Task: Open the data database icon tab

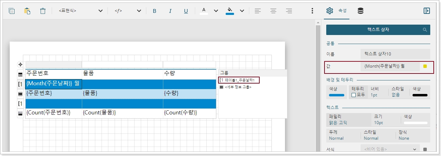Action: tap(361, 11)
